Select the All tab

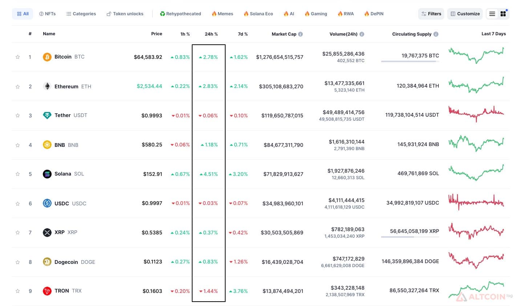coord(23,14)
